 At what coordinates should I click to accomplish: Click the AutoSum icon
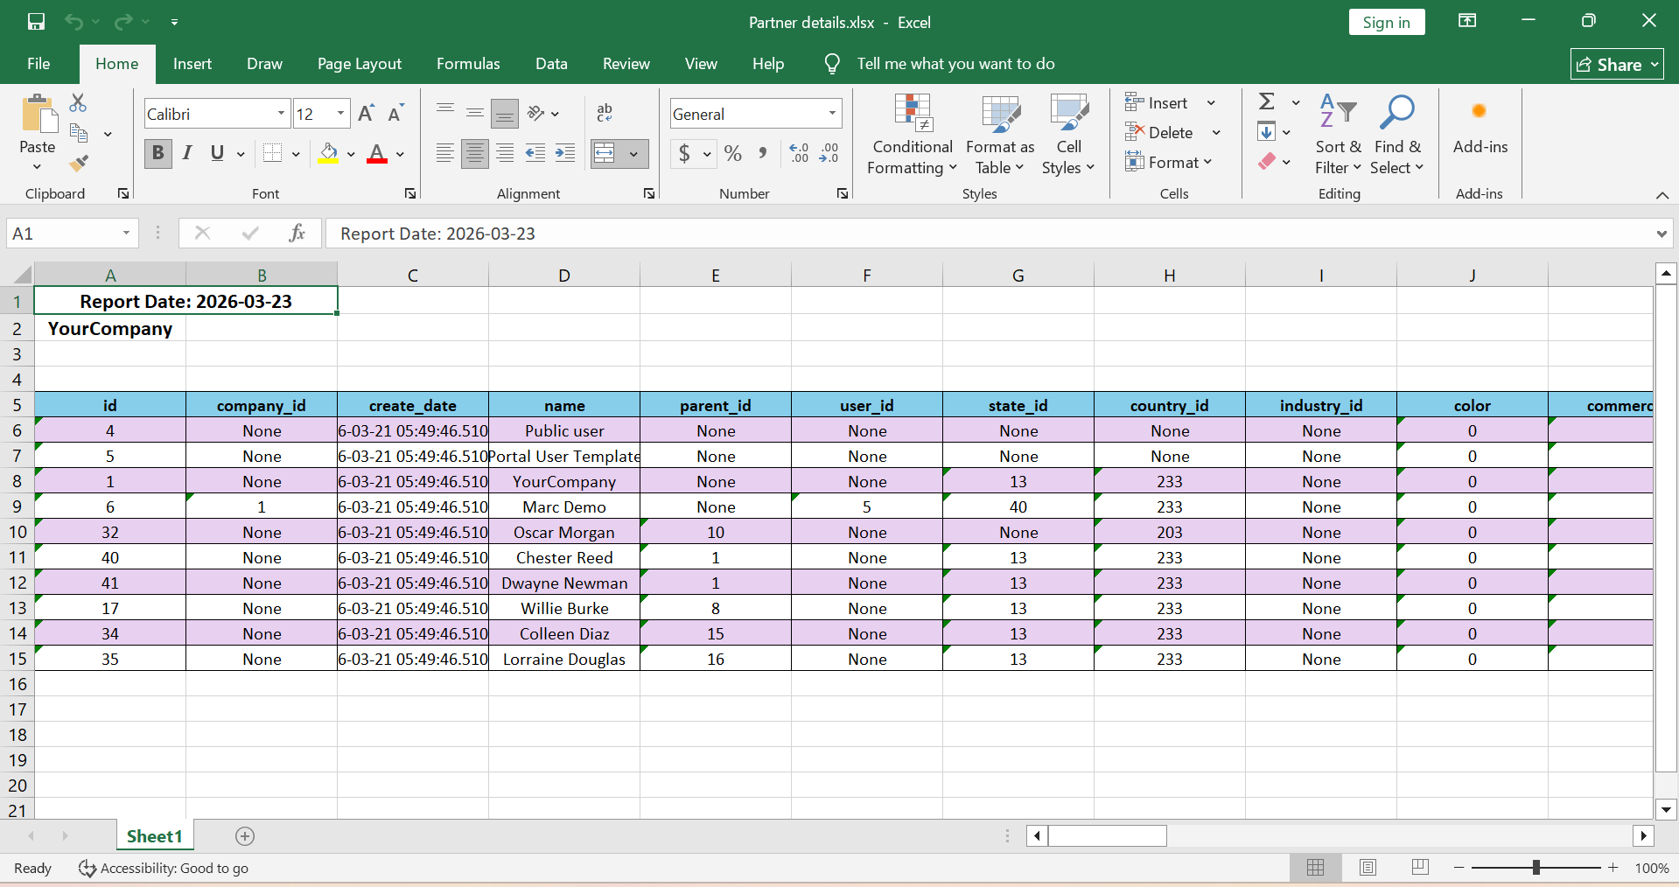coord(1267,101)
